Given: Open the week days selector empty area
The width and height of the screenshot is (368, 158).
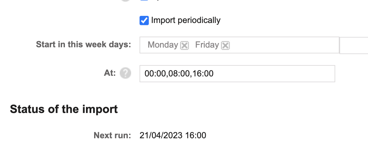Looking at the screenshot, I should 284,45.
